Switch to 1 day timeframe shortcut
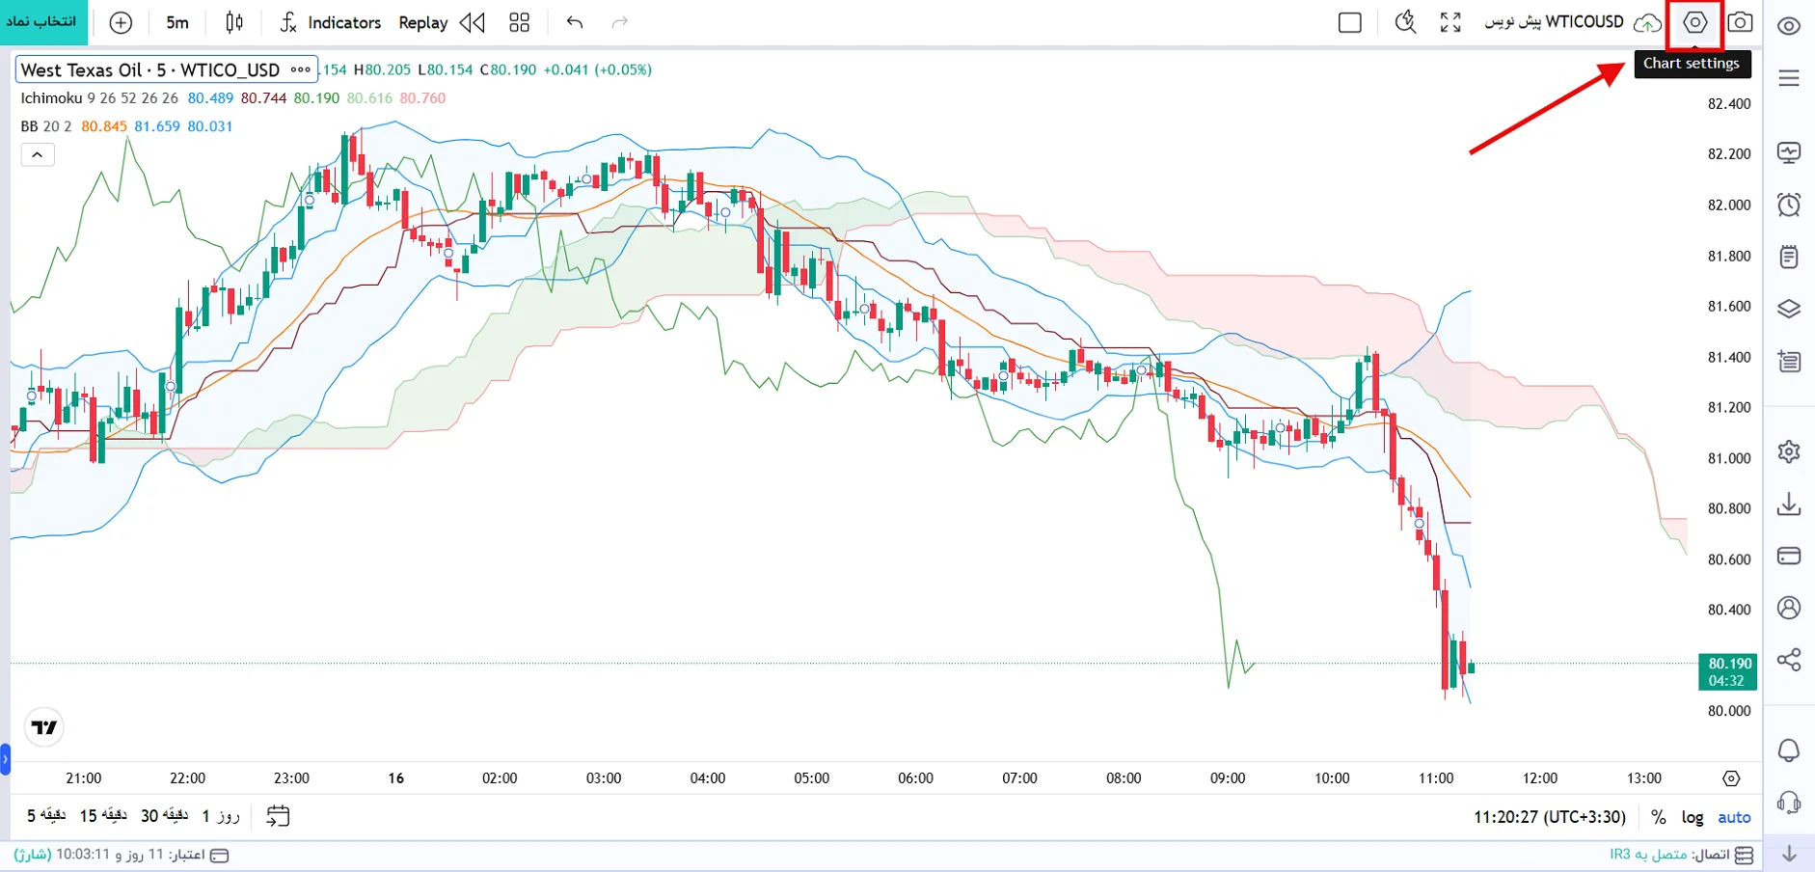The image size is (1815, 872). point(221,816)
